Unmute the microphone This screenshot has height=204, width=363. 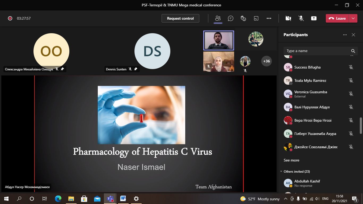click(x=301, y=18)
